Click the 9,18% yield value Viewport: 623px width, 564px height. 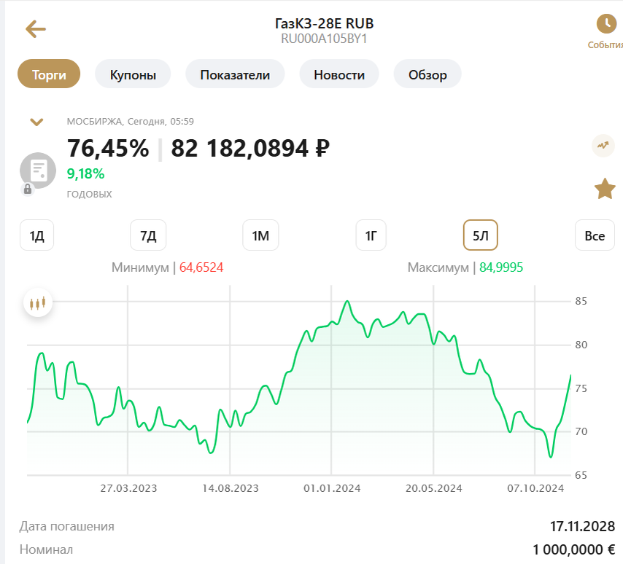point(85,174)
